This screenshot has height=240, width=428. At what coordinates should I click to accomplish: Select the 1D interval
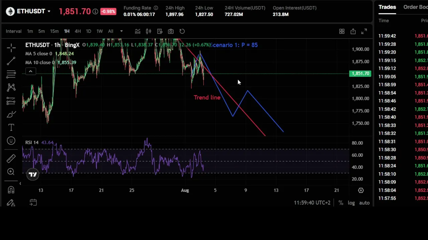click(88, 31)
